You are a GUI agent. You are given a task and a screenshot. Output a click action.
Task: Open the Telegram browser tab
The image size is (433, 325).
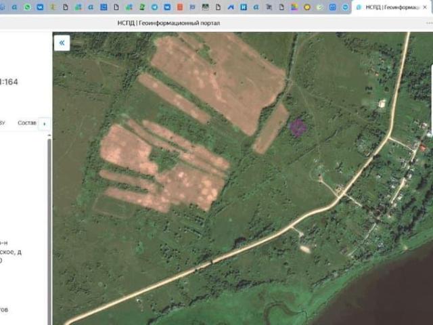[154, 7]
